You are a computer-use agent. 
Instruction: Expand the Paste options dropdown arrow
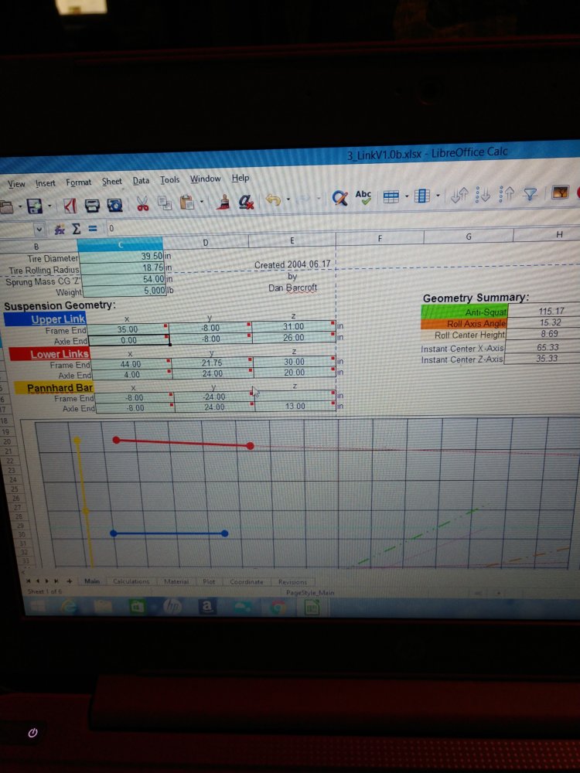coord(203,203)
